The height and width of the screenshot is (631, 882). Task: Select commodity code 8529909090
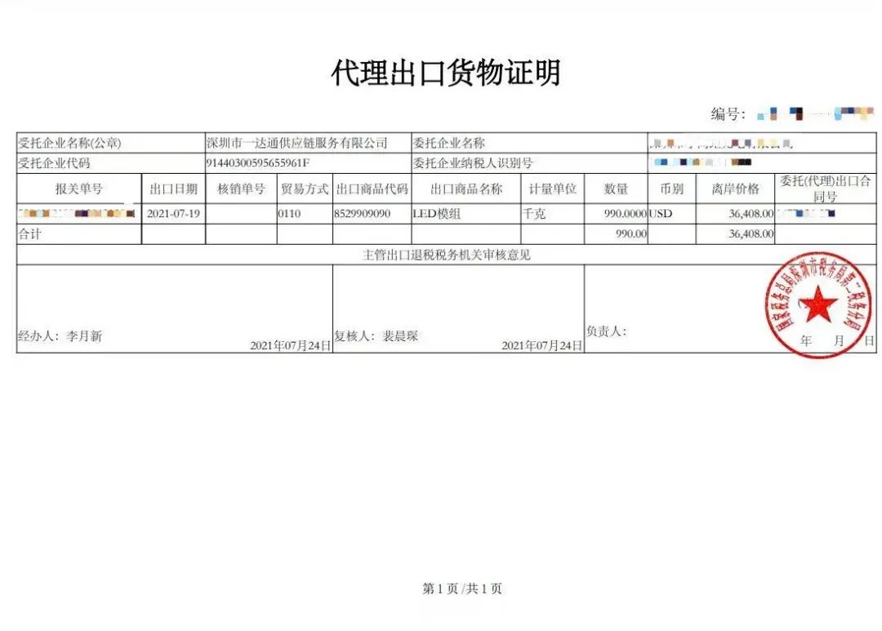pyautogui.click(x=363, y=214)
